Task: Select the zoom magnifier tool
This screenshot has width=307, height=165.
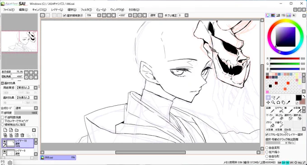Action: (x=273, y=103)
